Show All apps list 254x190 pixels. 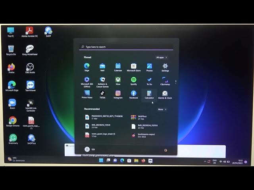162,57
